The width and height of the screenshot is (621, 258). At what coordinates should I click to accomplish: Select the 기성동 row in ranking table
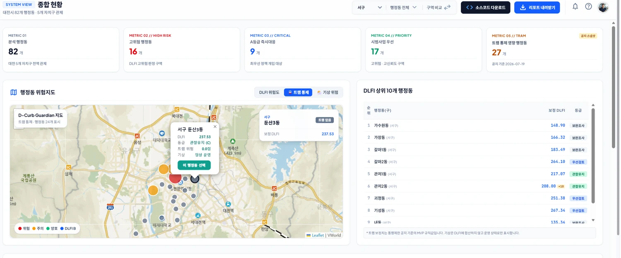point(476,210)
